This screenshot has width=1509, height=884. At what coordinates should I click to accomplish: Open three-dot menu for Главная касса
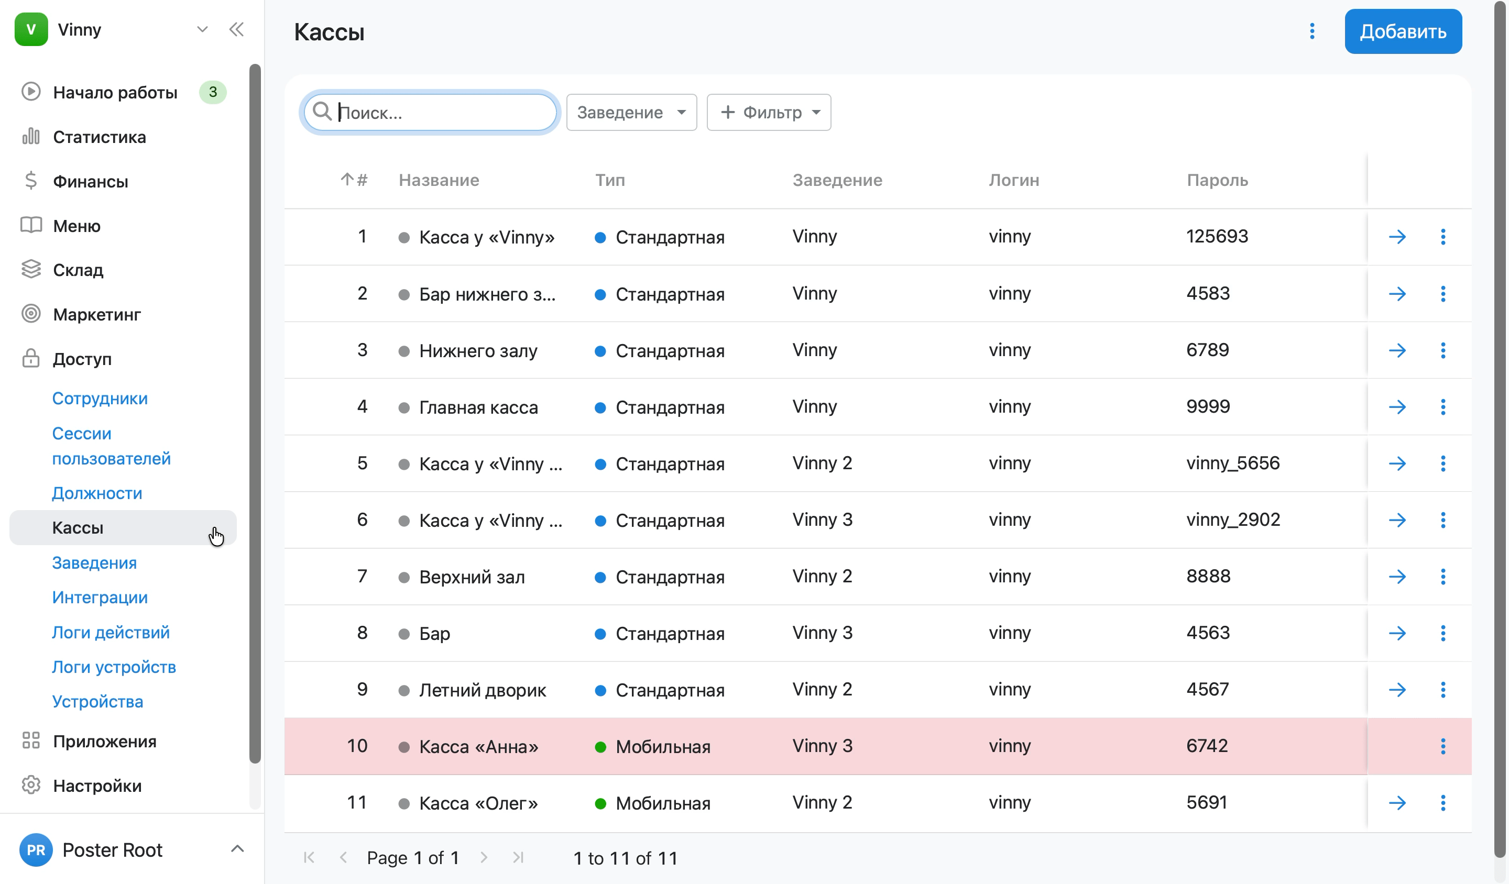click(x=1442, y=407)
